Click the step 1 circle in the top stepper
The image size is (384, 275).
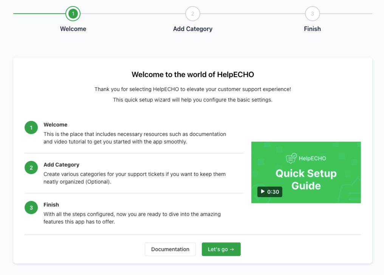pyautogui.click(x=73, y=14)
